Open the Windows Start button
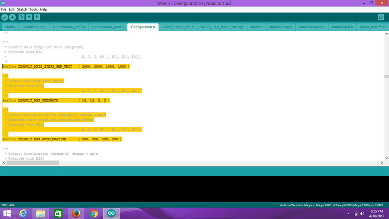This screenshot has height=219, width=389. (x=7, y=213)
